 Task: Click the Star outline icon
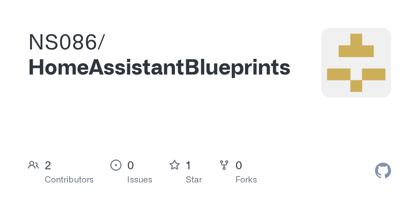(175, 165)
